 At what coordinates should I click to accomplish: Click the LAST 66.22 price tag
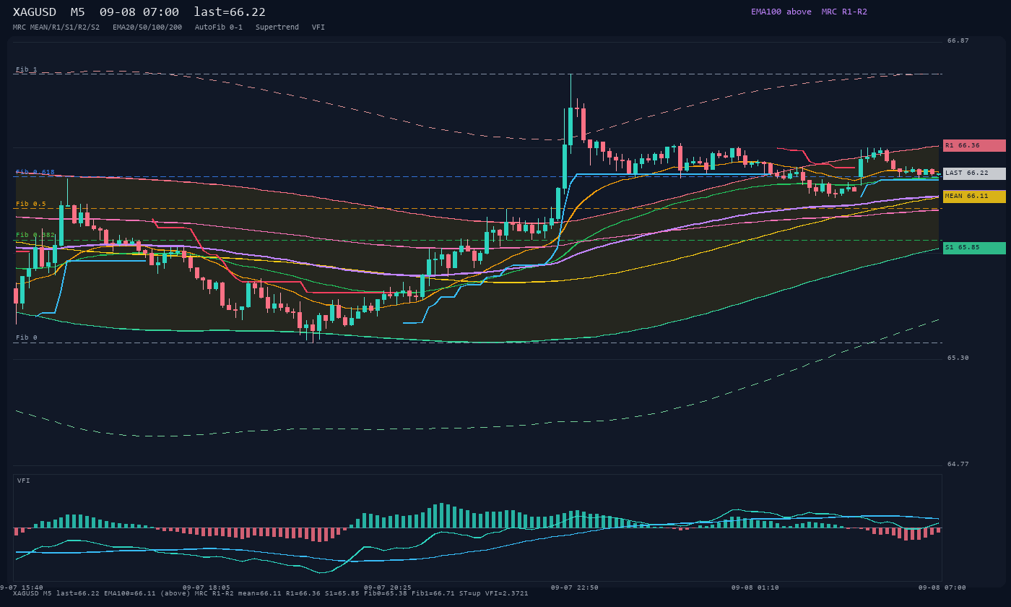974,173
